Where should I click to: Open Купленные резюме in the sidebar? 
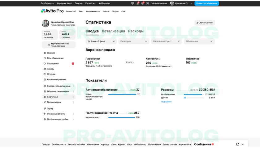[57, 79]
